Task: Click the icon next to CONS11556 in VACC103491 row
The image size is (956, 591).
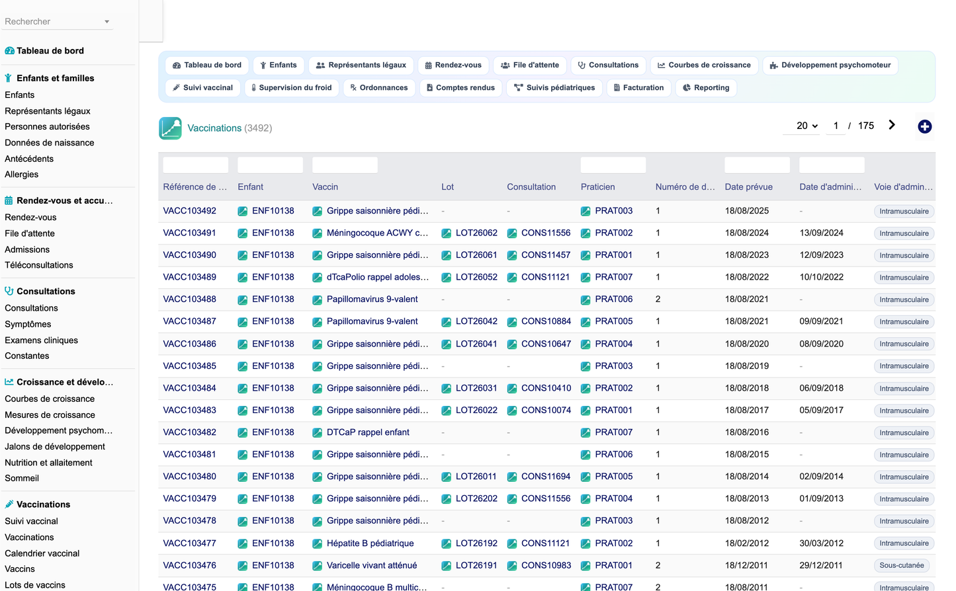Action: coord(512,233)
